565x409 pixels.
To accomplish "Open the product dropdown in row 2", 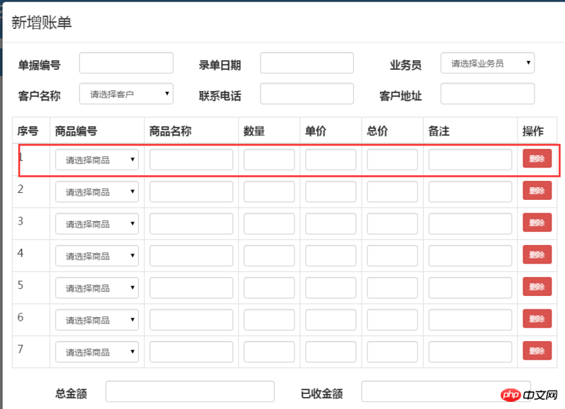I will [x=97, y=191].
